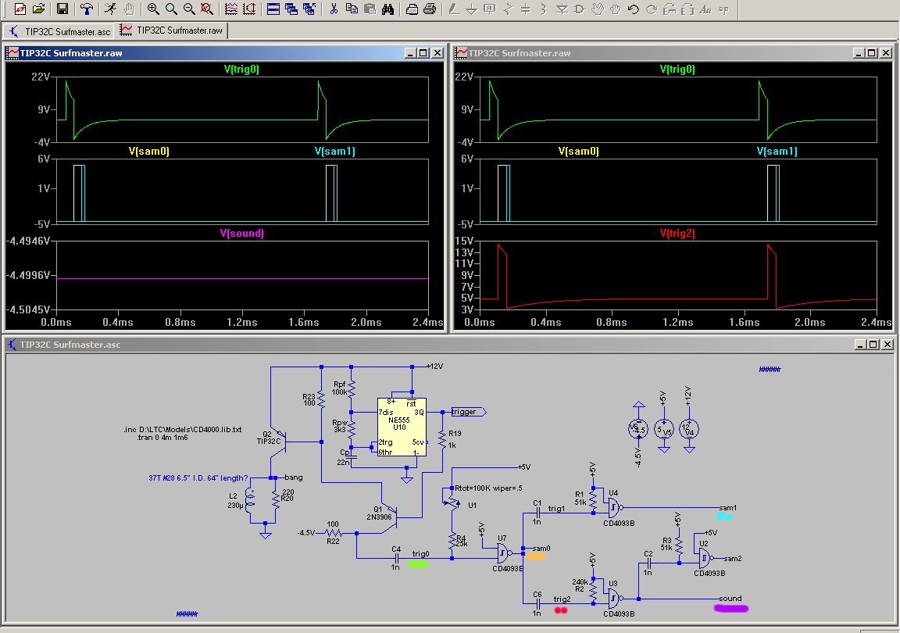This screenshot has width=900, height=633.
Task: Select the V(sound) trace label
Action: coord(241,234)
